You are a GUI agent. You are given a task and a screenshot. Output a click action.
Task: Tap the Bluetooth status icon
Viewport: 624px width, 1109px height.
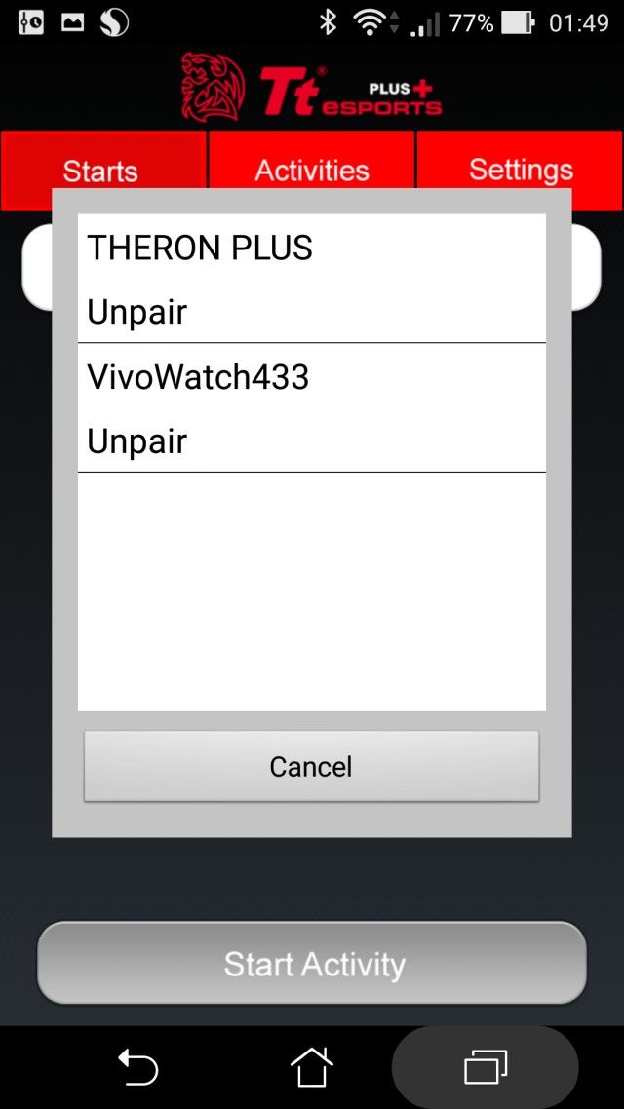328,22
